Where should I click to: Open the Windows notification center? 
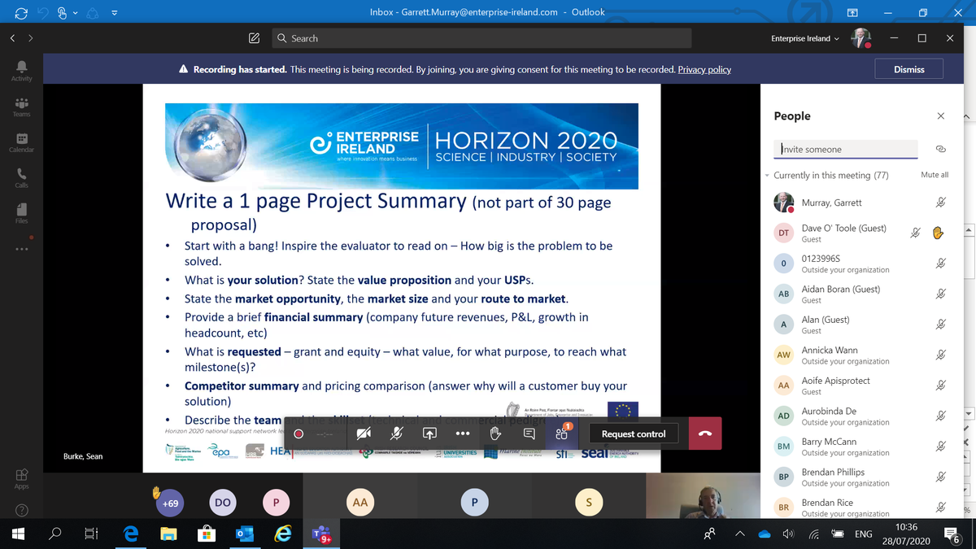[x=952, y=534]
